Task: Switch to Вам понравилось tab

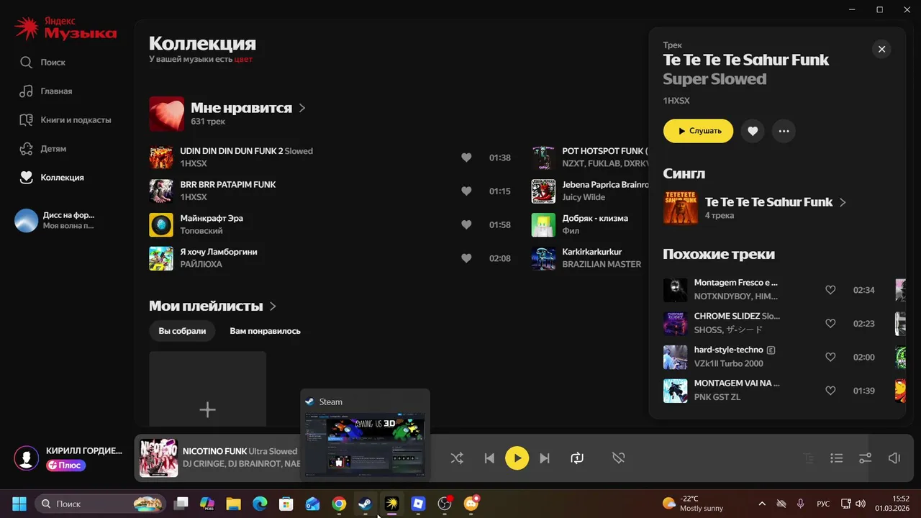Action: [265, 331]
